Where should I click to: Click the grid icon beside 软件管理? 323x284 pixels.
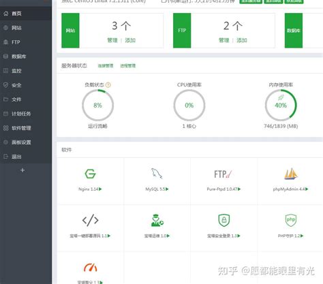[x=6, y=128]
